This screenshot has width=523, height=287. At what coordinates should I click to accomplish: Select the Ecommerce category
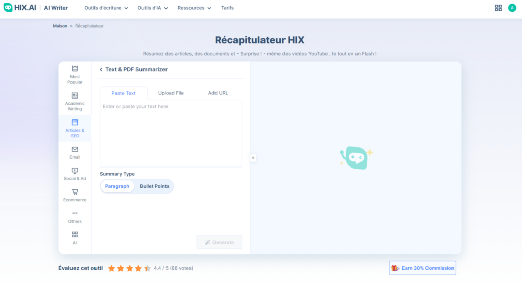[75, 195]
